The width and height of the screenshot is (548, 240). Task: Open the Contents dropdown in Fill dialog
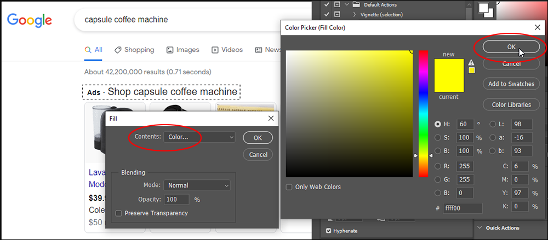[x=199, y=137]
